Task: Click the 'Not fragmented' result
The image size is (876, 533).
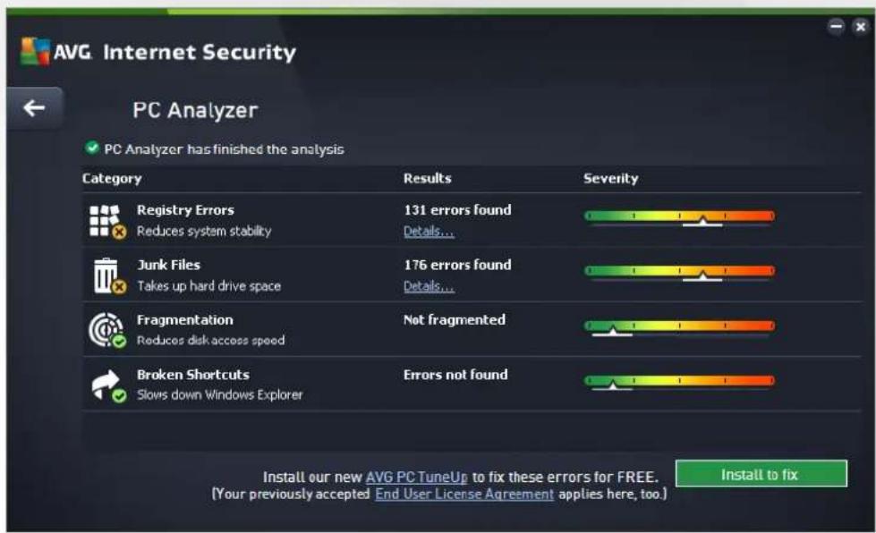Action: coord(455,320)
